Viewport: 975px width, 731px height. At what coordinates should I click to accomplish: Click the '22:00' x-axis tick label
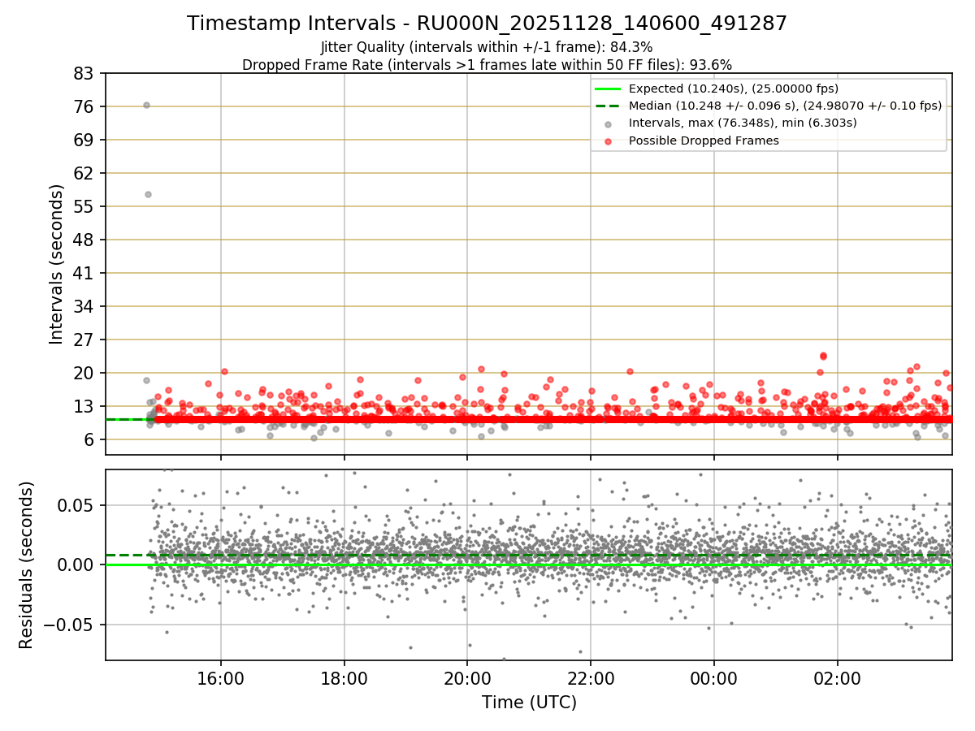click(591, 678)
